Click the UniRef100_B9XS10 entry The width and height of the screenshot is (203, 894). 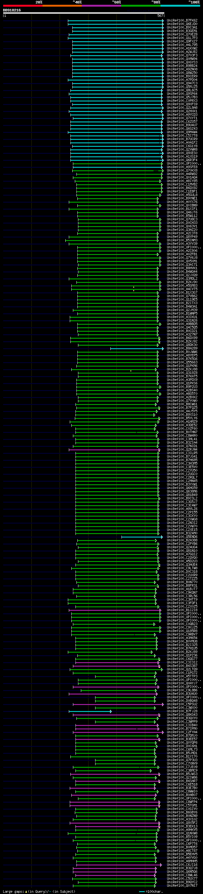(182, 415)
